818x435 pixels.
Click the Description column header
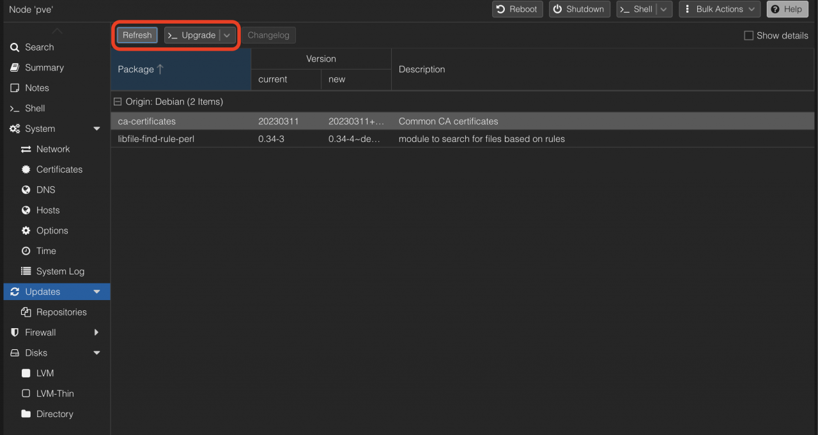pyautogui.click(x=603, y=69)
